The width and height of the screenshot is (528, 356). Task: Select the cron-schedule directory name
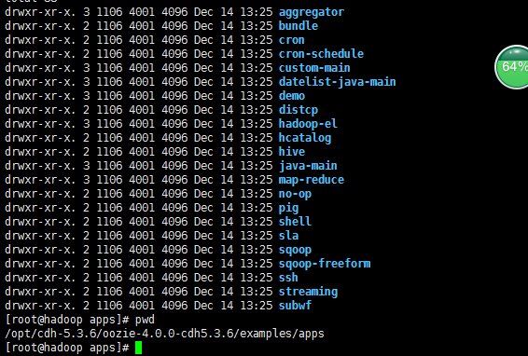[x=321, y=54]
